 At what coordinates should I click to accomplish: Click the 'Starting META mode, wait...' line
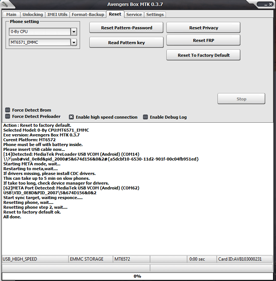pos(32,164)
